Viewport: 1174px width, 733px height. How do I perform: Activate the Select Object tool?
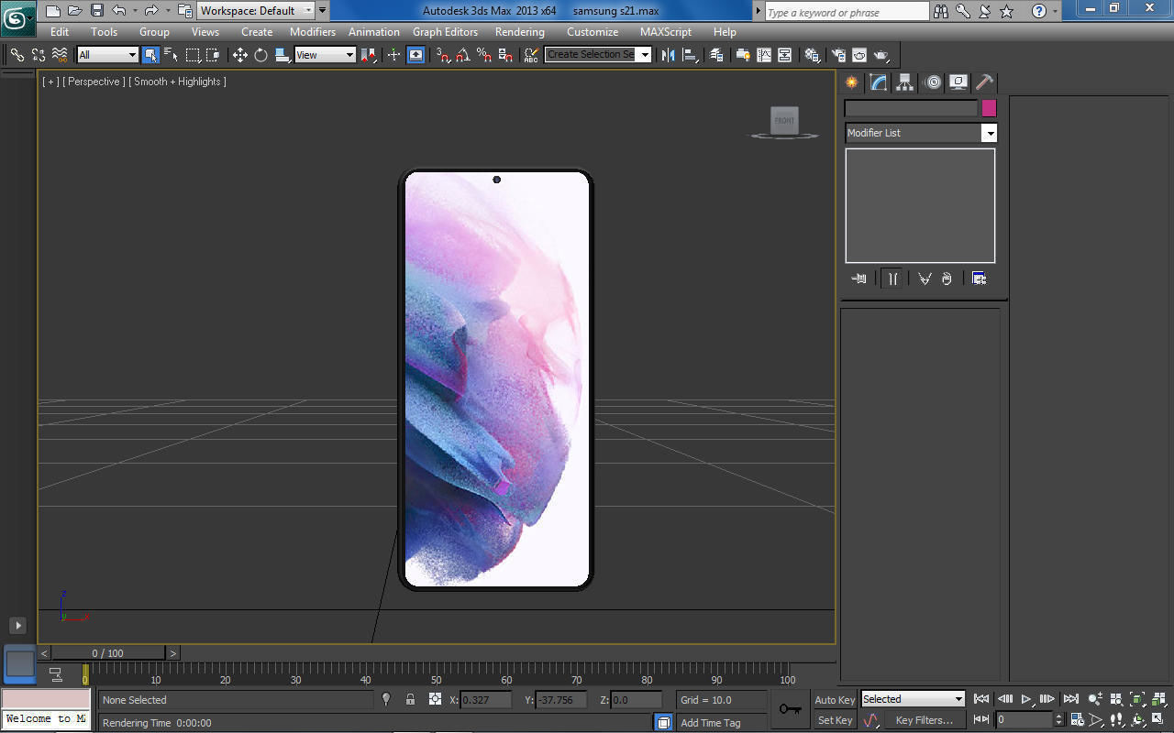[x=150, y=55]
